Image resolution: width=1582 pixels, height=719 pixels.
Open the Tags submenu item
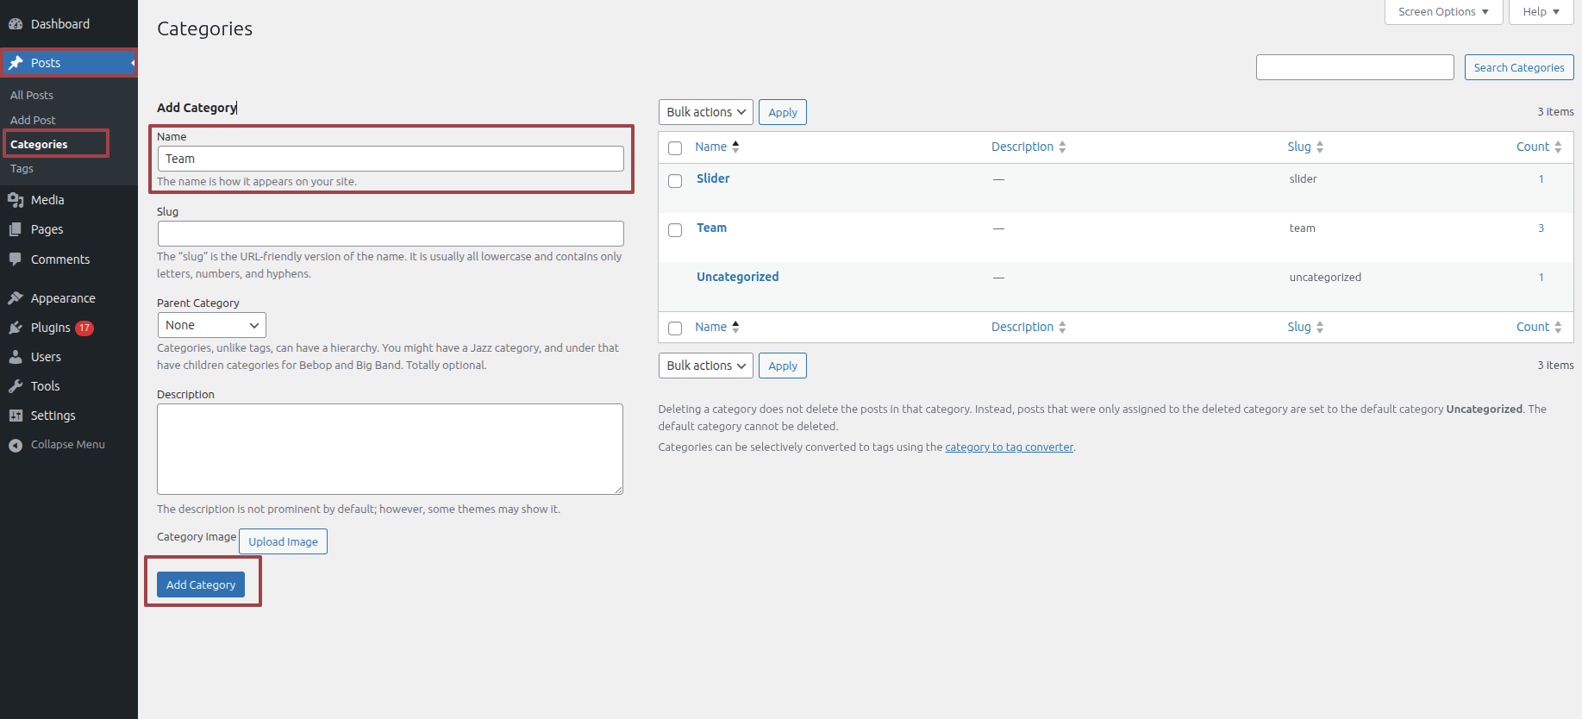(22, 169)
